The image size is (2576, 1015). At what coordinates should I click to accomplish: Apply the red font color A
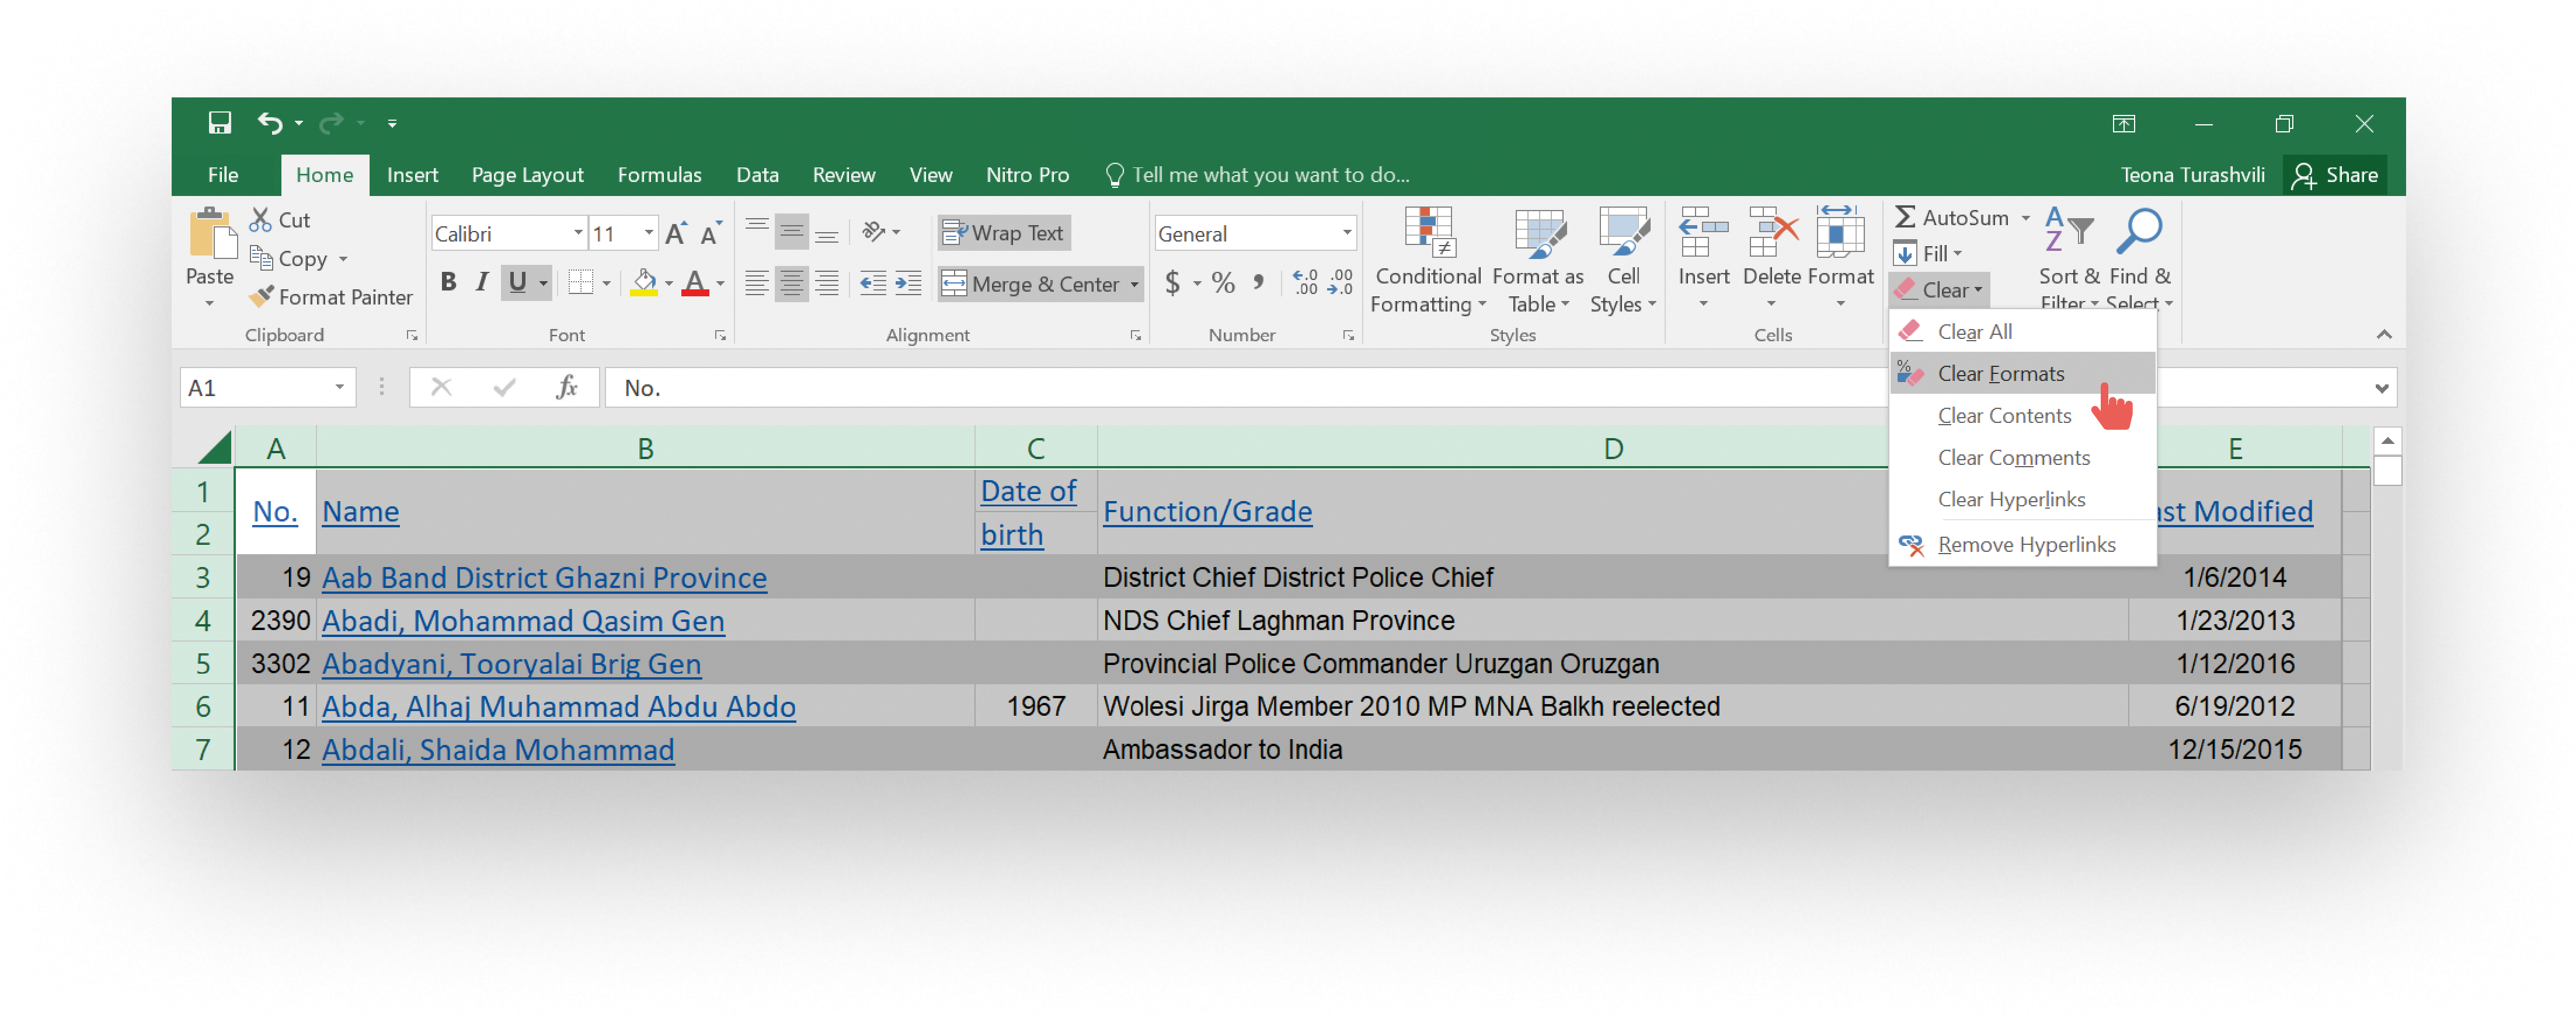pos(695,283)
